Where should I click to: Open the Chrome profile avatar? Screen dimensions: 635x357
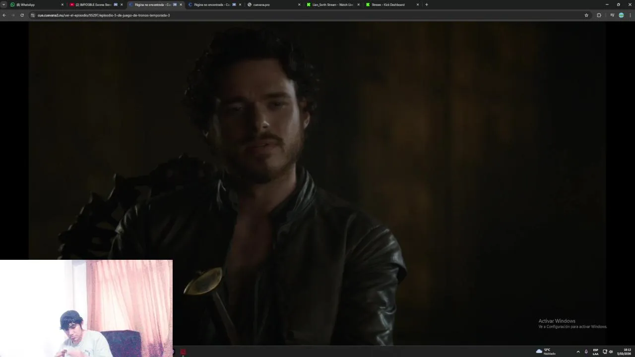pos(621,15)
